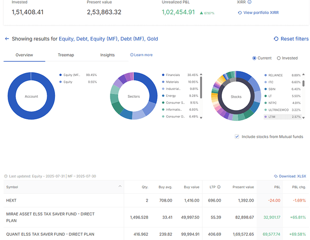The image size is (310, 240).
Task: Sort by the Buy value column header
Action: tap(191, 187)
